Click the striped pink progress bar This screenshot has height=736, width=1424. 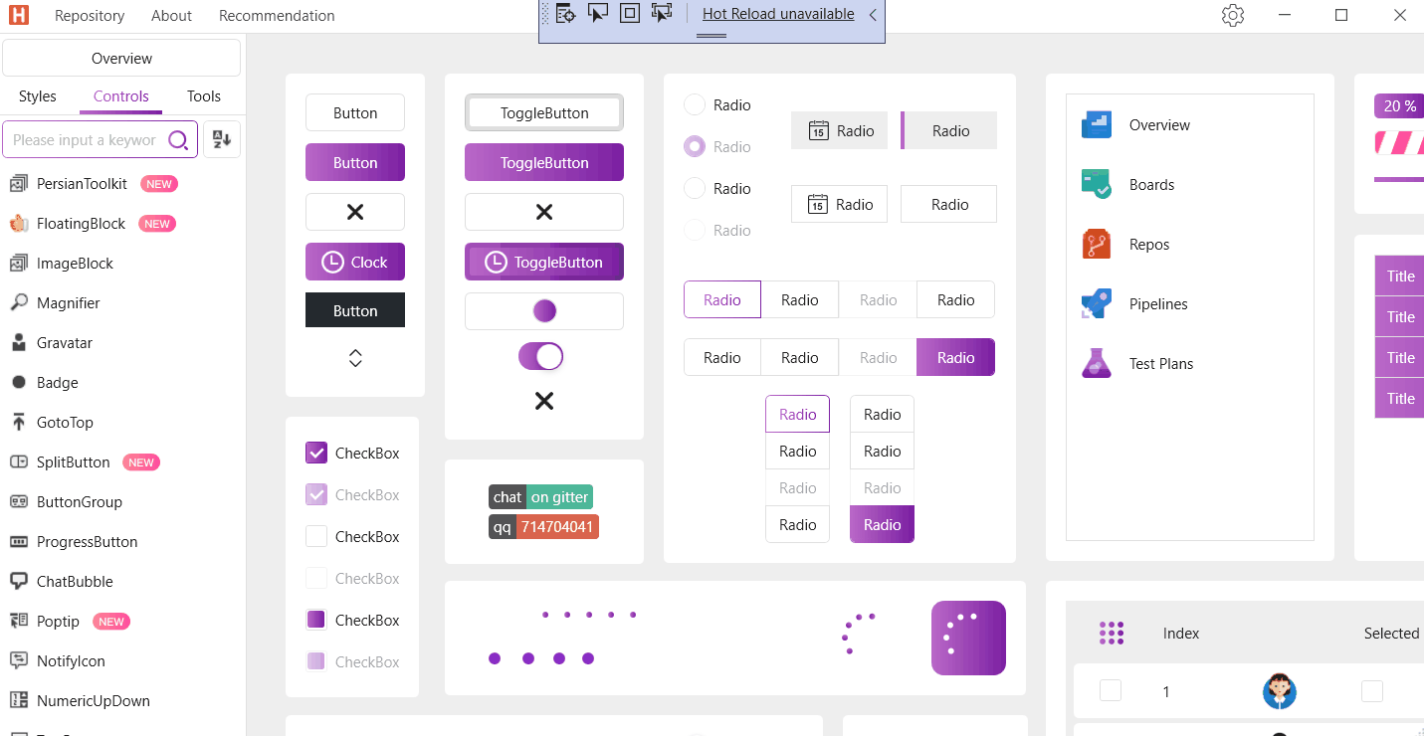(x=1399, y=143)
